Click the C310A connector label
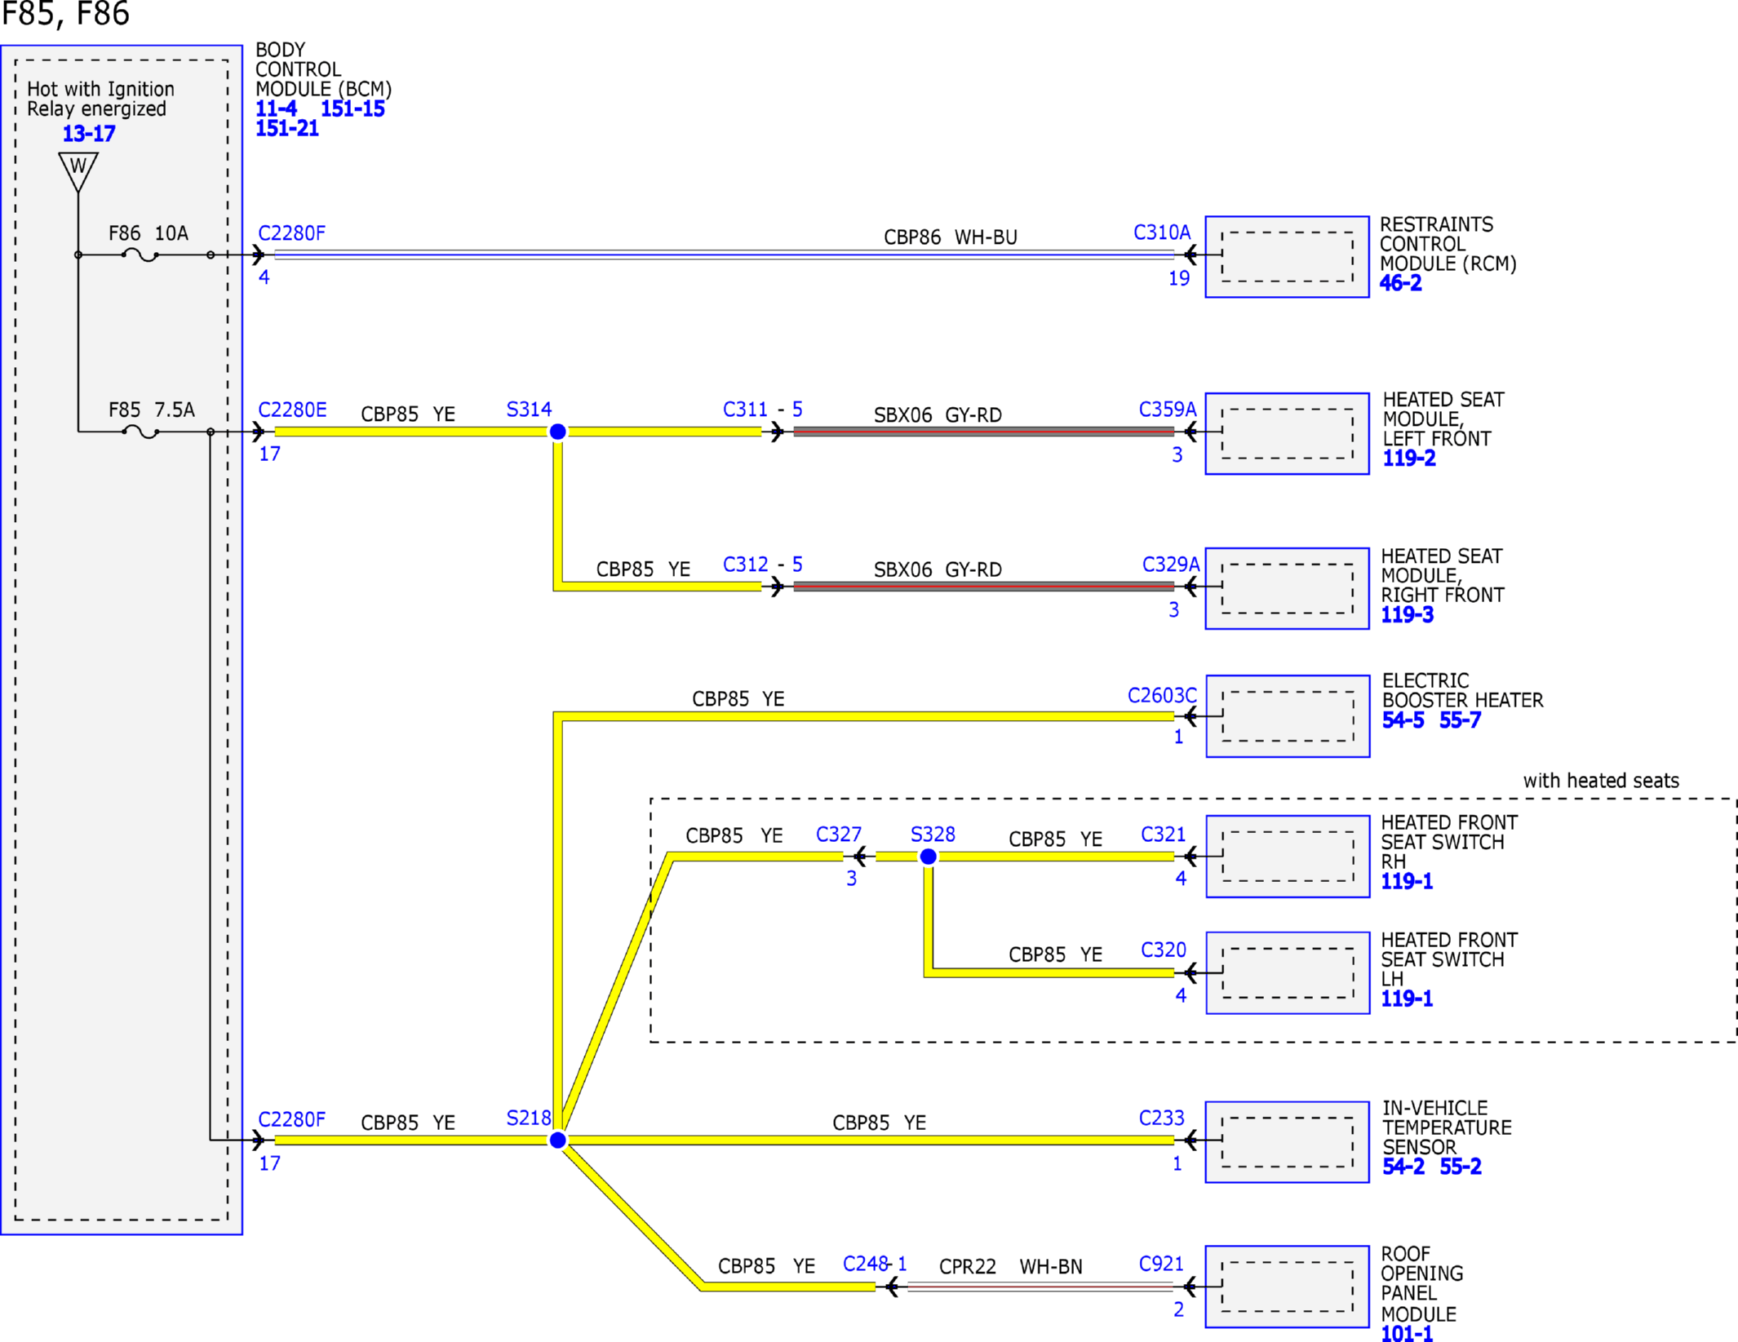 [x=1162, y=233]
